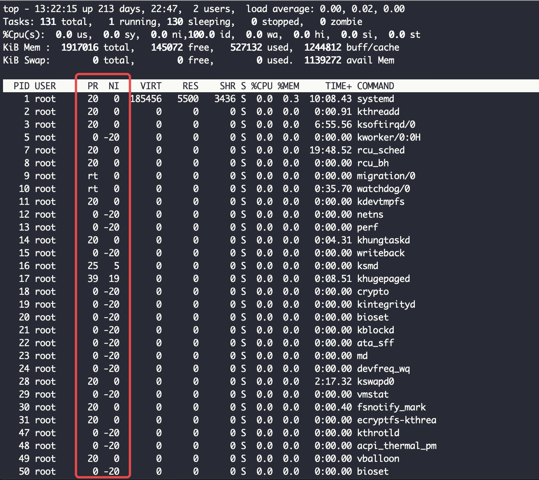Click the COMMAND column header
Screen dimensions: 539x480
point(375,86)
